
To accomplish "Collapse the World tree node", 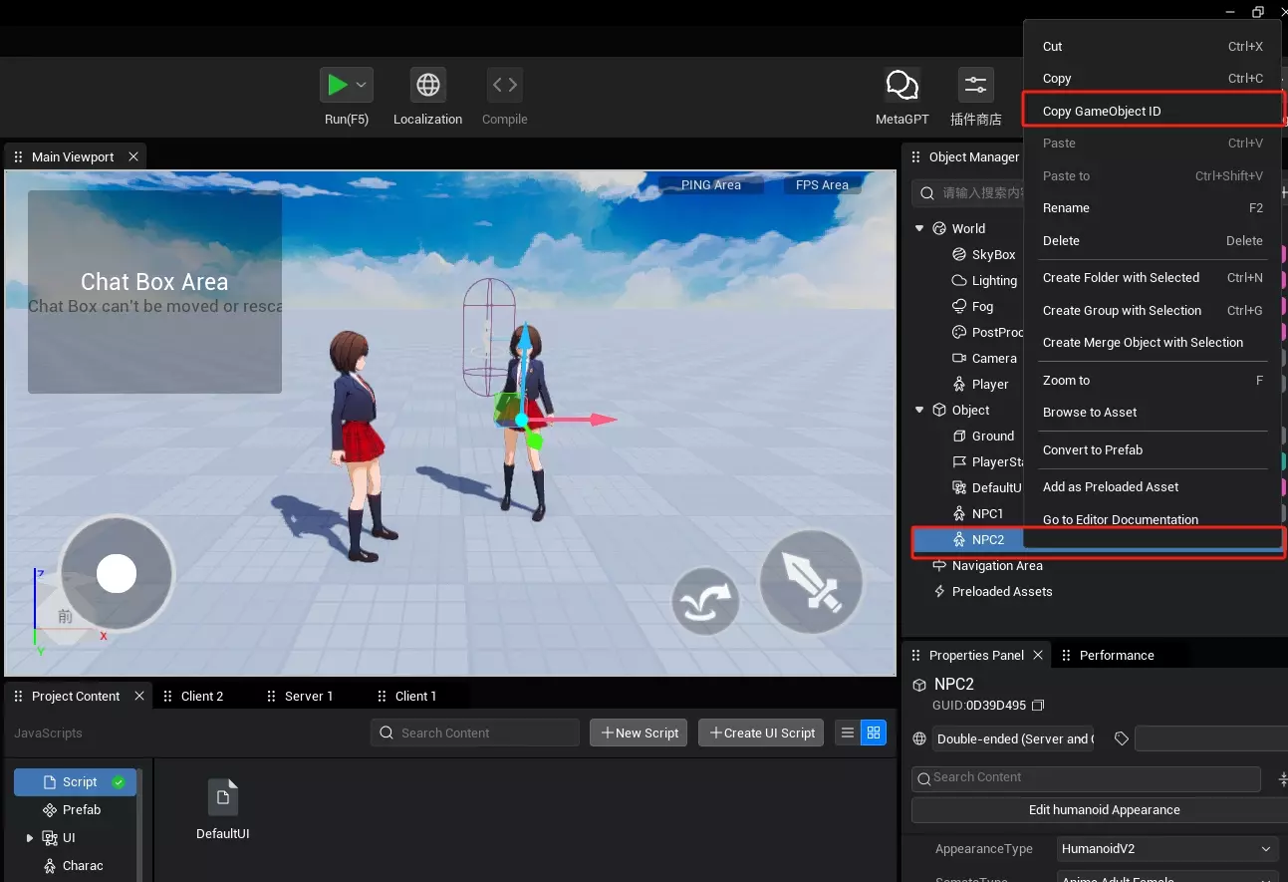I will click(919, 228).
